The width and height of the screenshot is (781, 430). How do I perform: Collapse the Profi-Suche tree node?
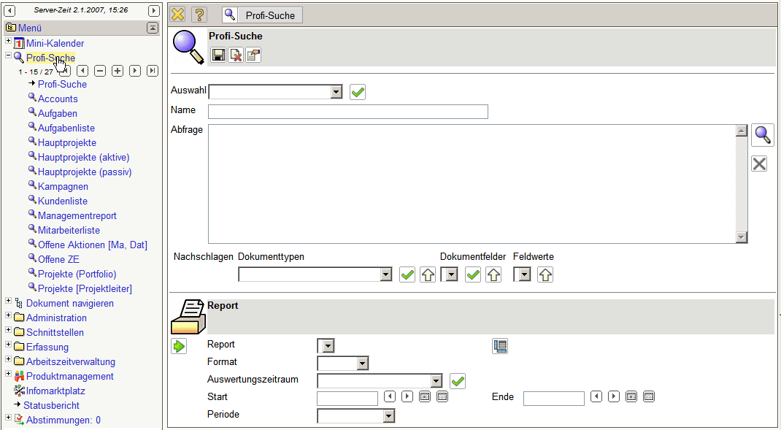(9, 55)
